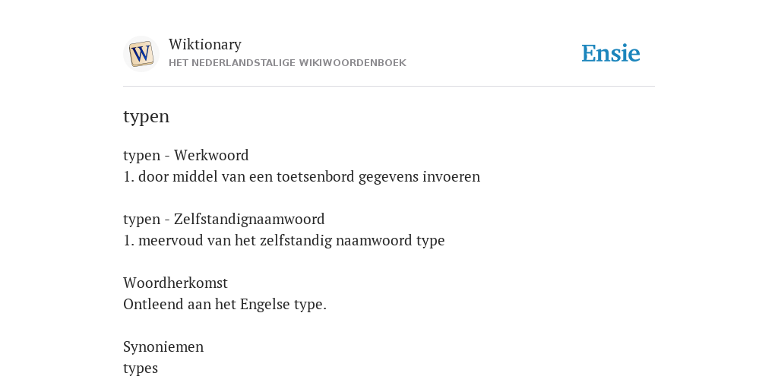778x389 pixels.
Task: Click the text Ontleend aan het Engelse type
Action: 225,304
